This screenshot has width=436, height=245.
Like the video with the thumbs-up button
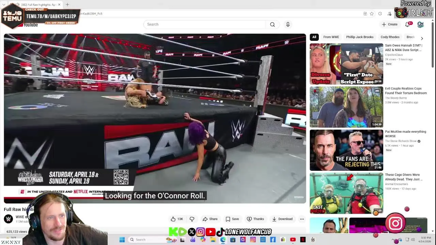point(177,219)
